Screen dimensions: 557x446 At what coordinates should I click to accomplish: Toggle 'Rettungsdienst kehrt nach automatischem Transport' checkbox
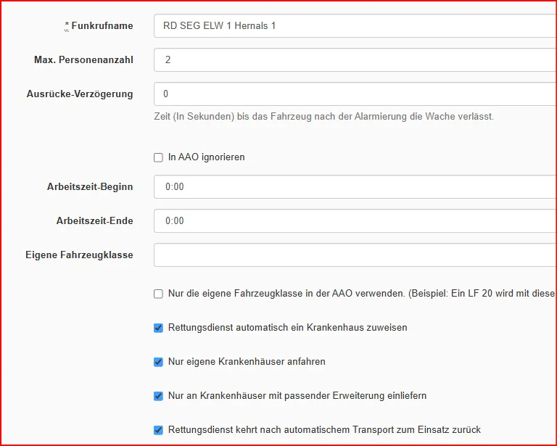click(x=158, y=430)
